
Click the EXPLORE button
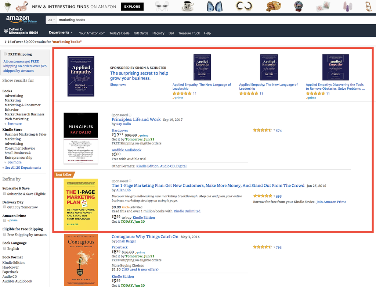click(132, 7)
